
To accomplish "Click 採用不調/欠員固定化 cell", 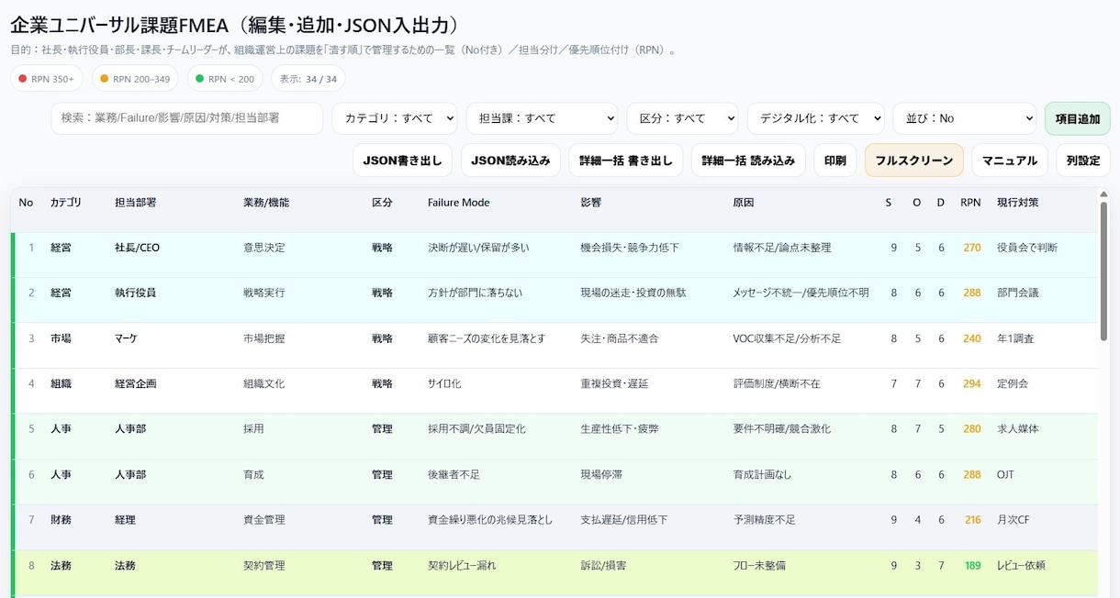I will coord(476,428).
